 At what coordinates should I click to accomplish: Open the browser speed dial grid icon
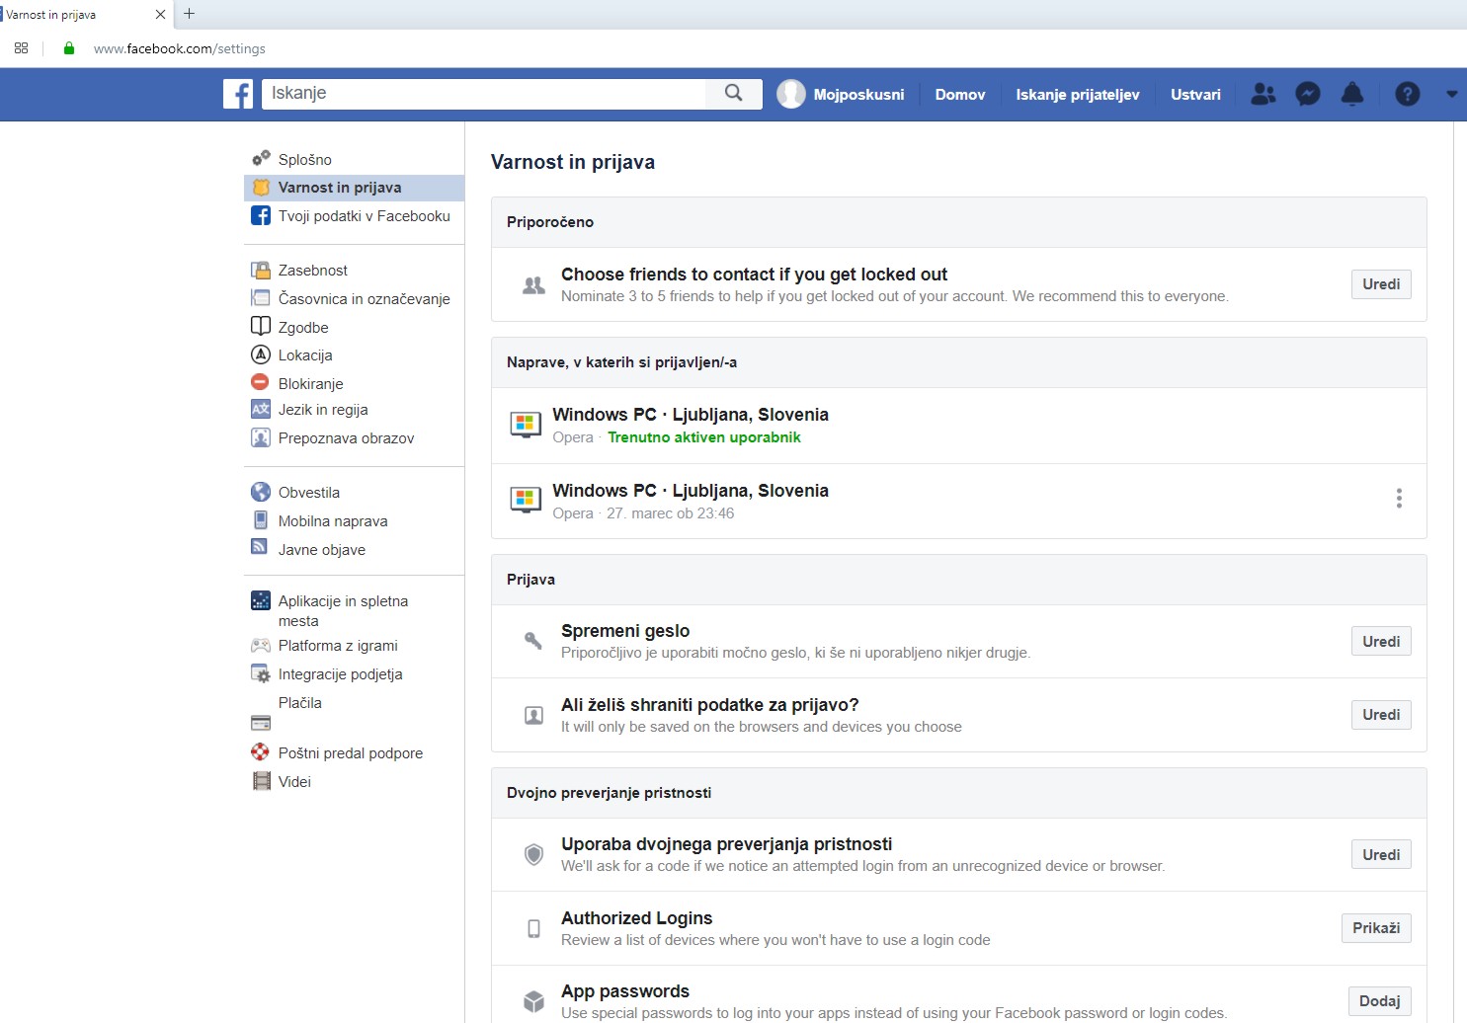point(21,48)
